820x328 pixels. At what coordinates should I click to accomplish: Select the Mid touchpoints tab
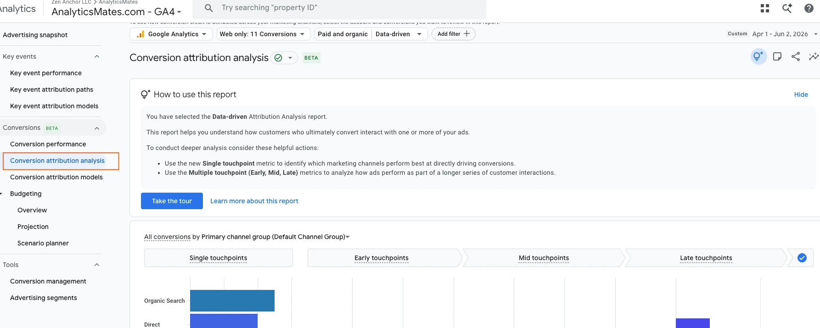click(544, 258)
